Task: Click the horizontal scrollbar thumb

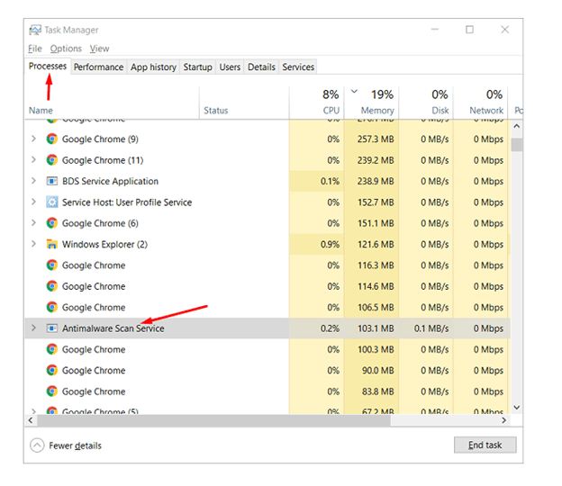Action: coord(213,420)
